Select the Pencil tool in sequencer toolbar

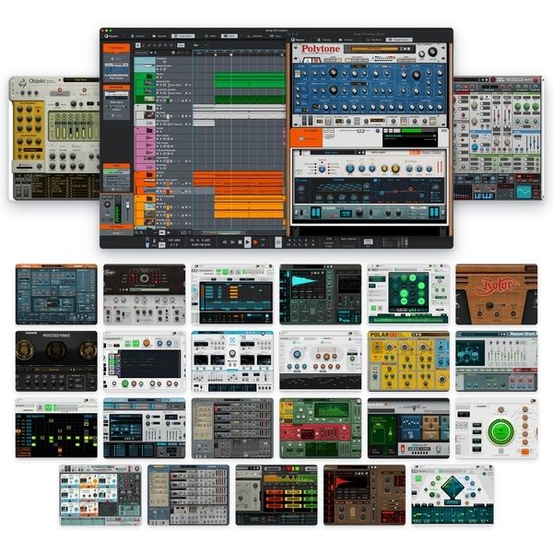point(144,45)
